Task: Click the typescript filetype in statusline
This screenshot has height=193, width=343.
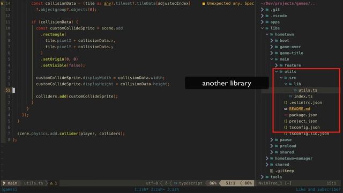Action: tap(191, 183)
